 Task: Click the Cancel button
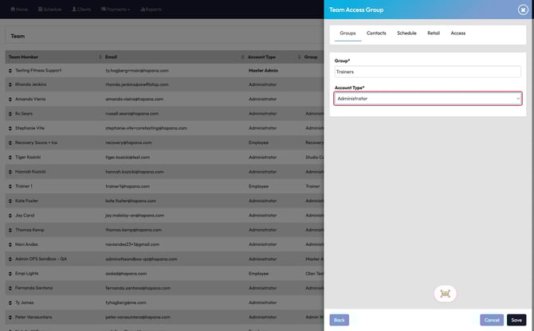pyautogui.click(x=492, y=320)
